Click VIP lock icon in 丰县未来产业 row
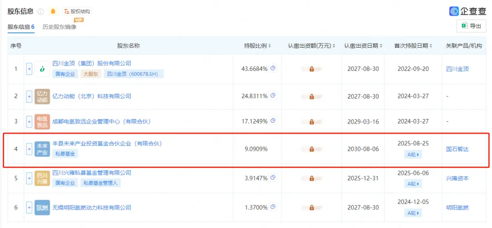Image resolution: width=492 pixels, height=228 pixels. pyautogui.click(x=312, y=149)
